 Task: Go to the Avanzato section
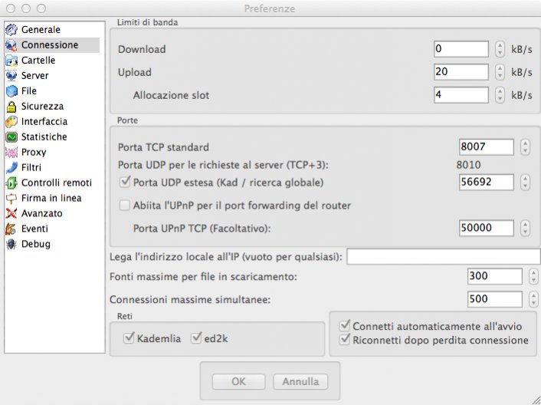[41, 214]
